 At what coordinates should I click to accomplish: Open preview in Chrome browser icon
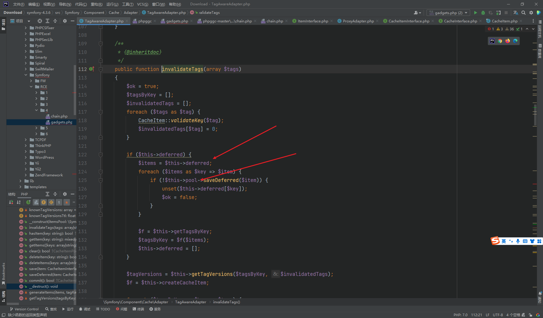coord(500,41)
